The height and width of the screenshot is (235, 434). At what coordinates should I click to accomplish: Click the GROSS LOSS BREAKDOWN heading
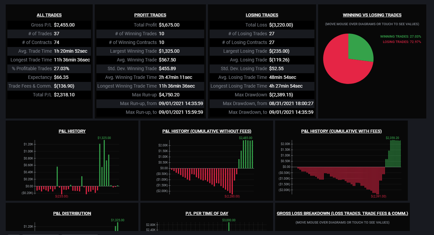[x=342, y=214]
